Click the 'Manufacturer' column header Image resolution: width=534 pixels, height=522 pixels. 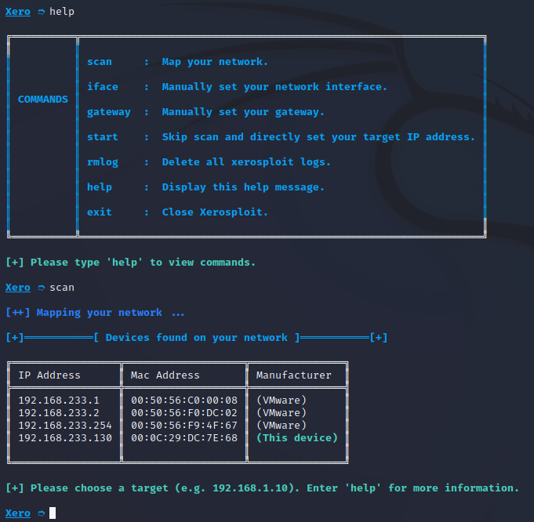click(293, 375)
